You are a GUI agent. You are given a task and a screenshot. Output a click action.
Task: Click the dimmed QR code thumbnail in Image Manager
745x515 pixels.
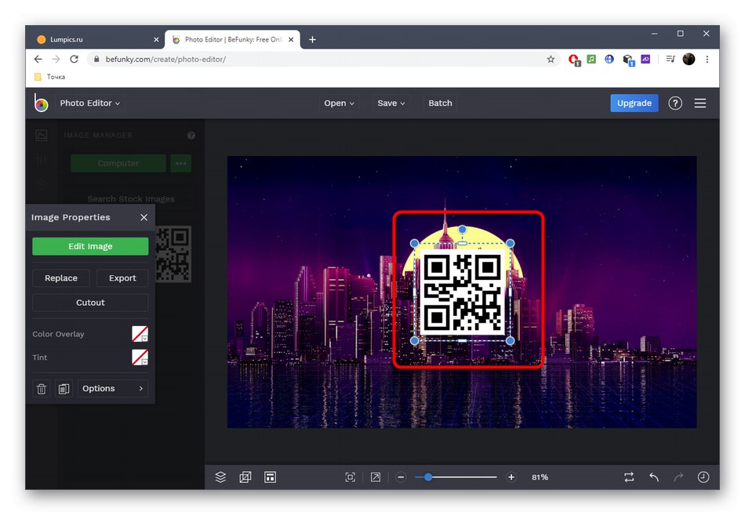(173, 254)
